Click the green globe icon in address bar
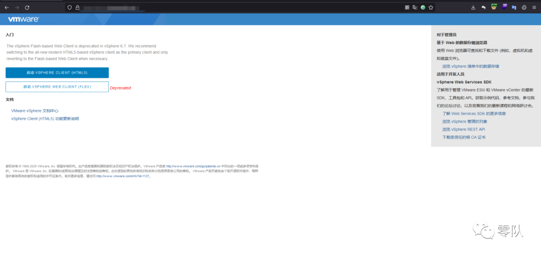This screenshot has width=541, height=255. [x=423, y=7]
